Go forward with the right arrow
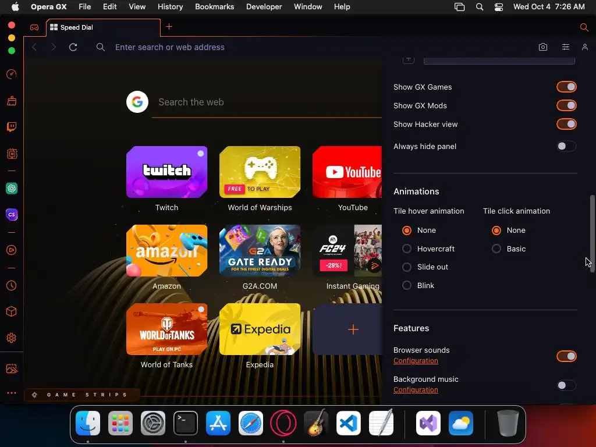596x447 pixels. [x=54, y=47]
